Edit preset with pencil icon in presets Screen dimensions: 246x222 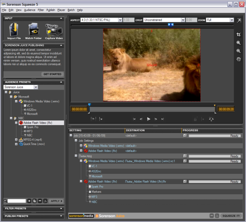tap(45, 201)
